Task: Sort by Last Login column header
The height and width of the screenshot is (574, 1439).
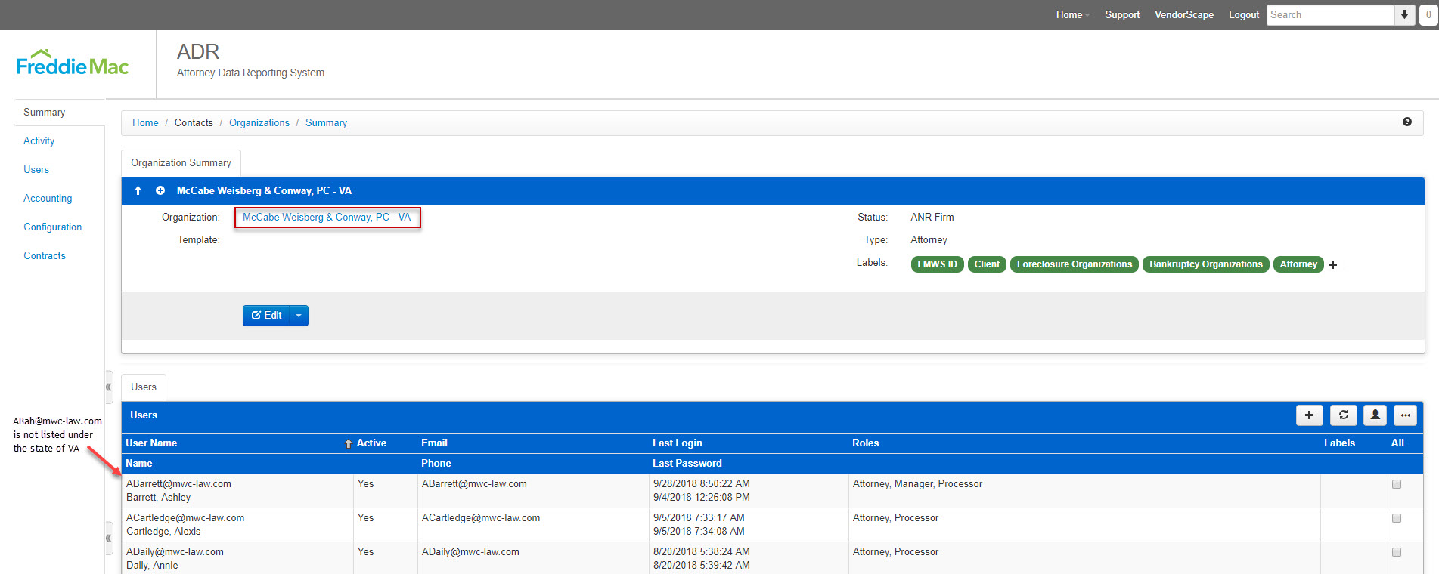Action: 678,443
